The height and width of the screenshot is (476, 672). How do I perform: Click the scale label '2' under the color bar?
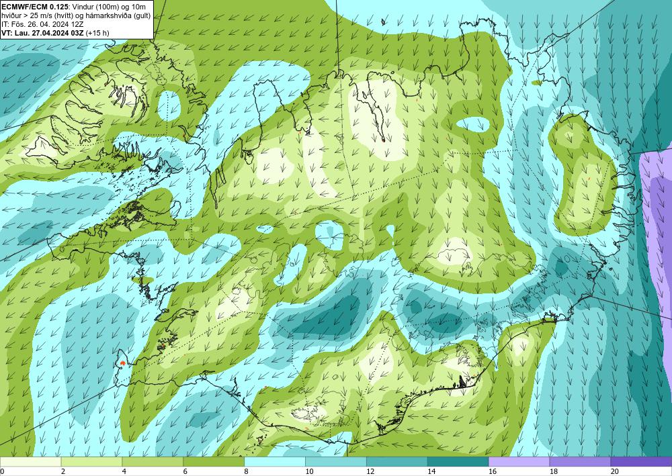pos(63,472)
